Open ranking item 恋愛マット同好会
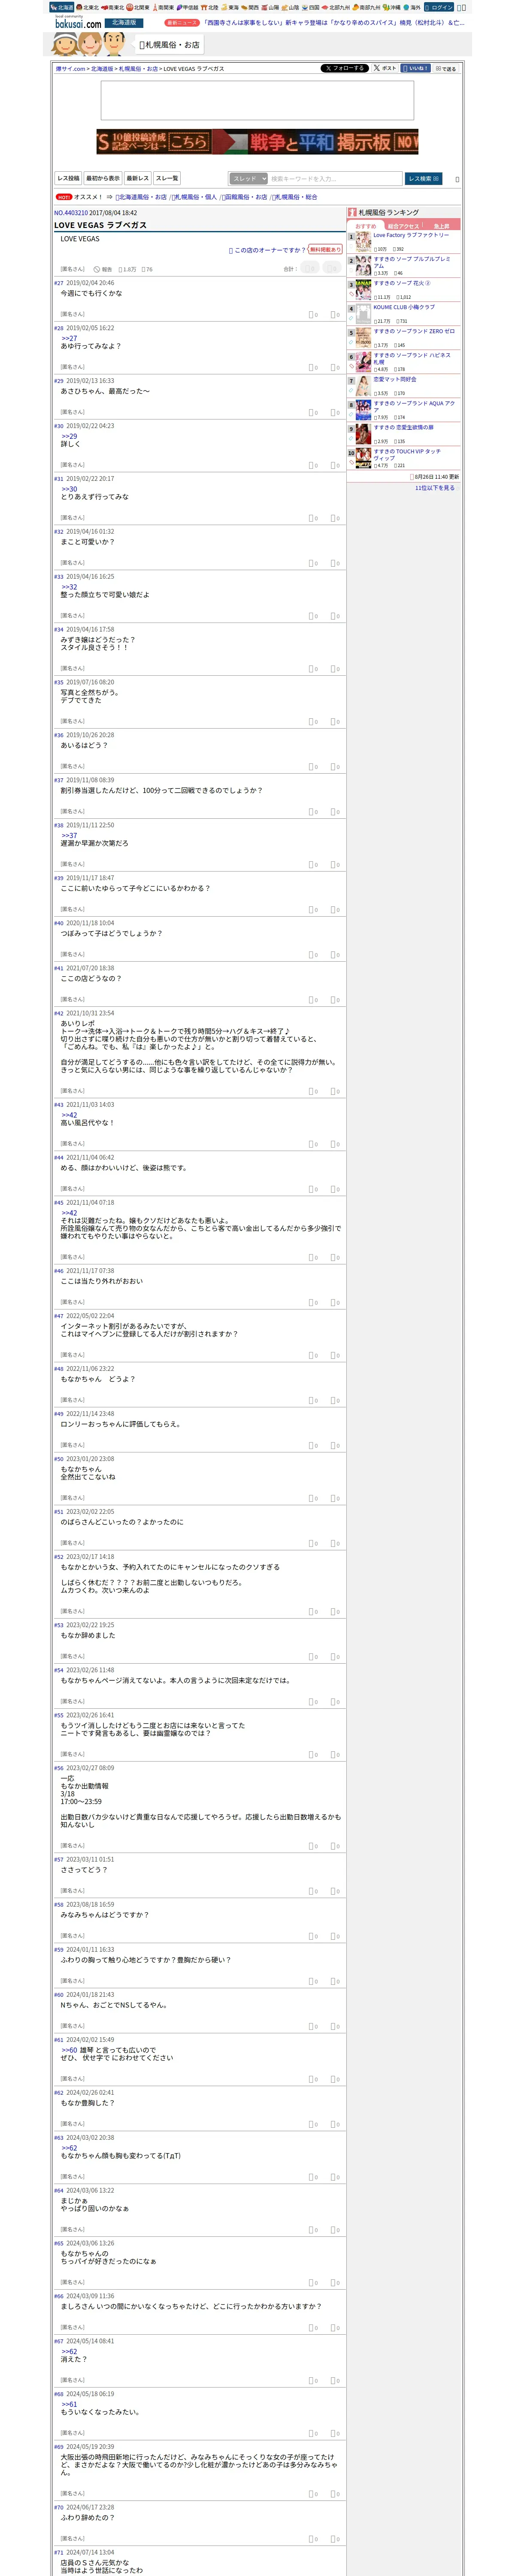The height and width of the screenshot is (2576, 515). pyautogui.click(x=395, y=379)
